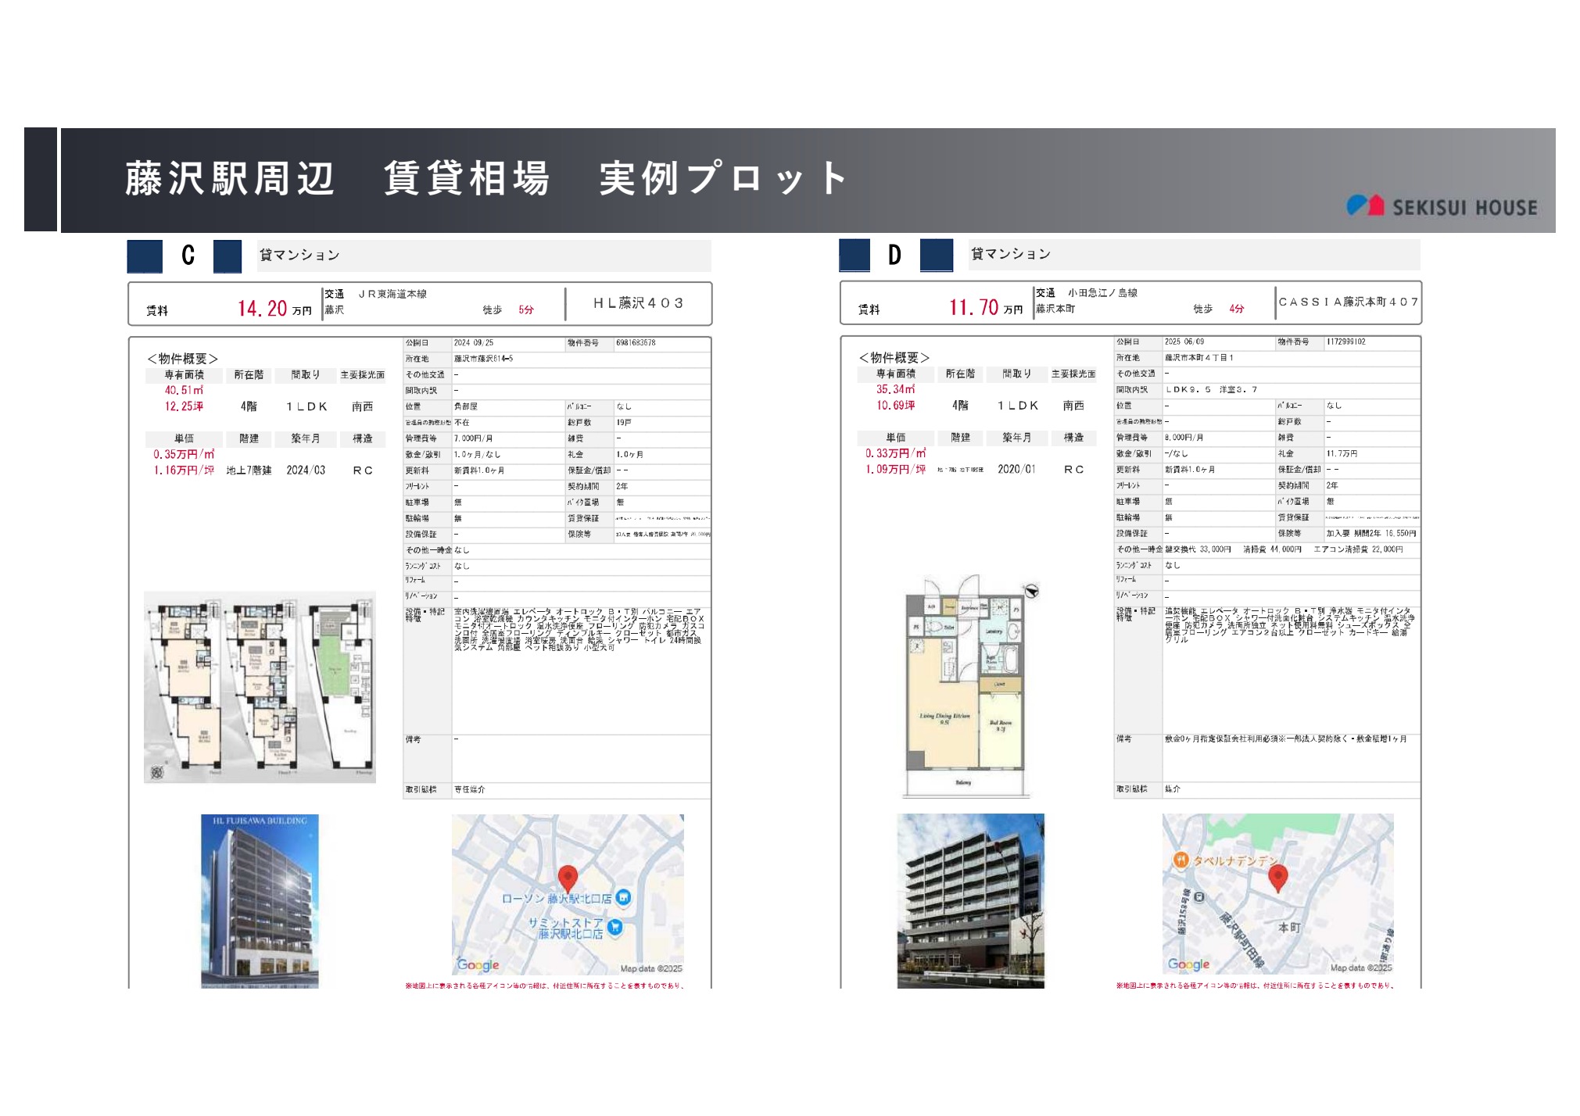The height and width of the screenshot is (1116, 1580).
Task: Click the 貸マンション heading beside the C label
Action: [299, 256]
